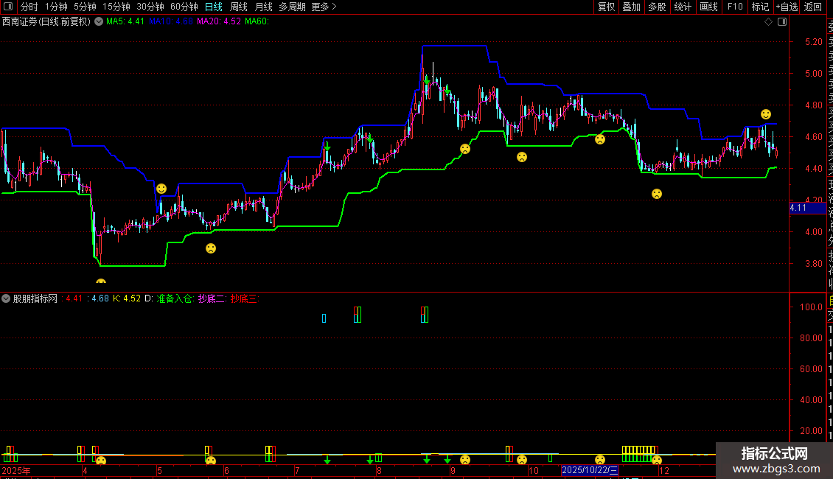
Task: Switch to the 分时 intraday view
Action: (29, 7)
